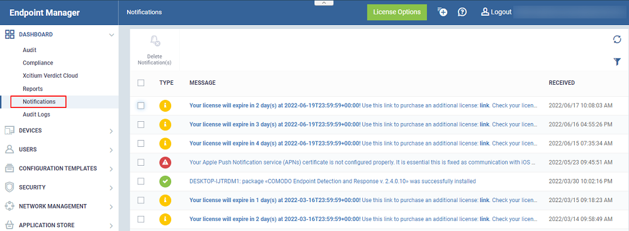Click yellow info icon for 2022/06/15 notification
This screenshot has height=231, width=629.
165,143
